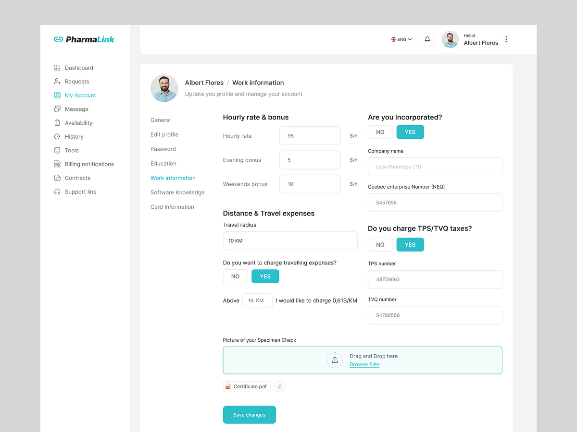Click the large profile photo
Screen dimensions: 577x432
pos(164,88)
